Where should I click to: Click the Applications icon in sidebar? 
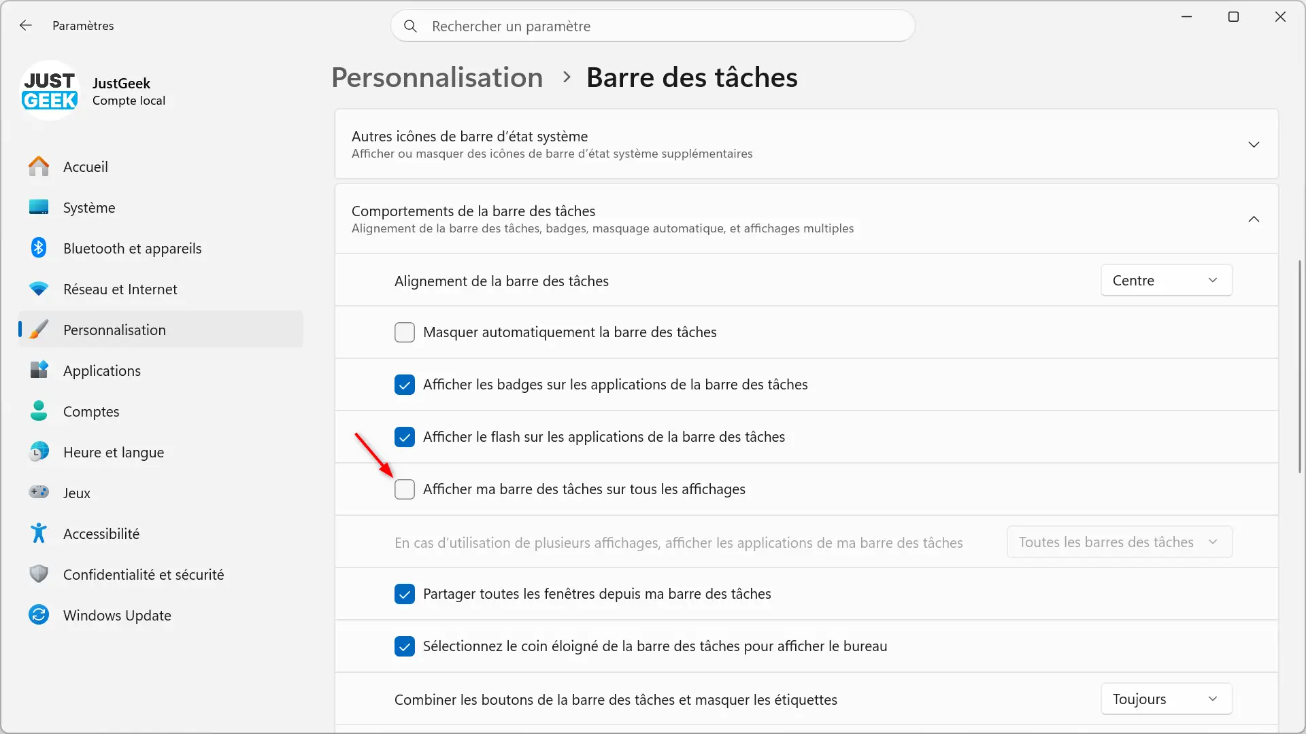[39, 370]
